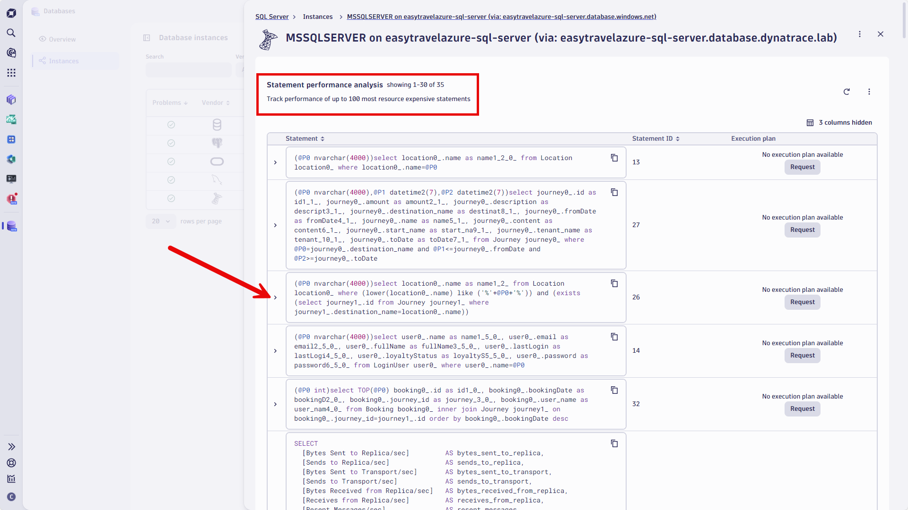Open the Problems app icon with red badge
The image size is (908, 510).
click(11, 199)
